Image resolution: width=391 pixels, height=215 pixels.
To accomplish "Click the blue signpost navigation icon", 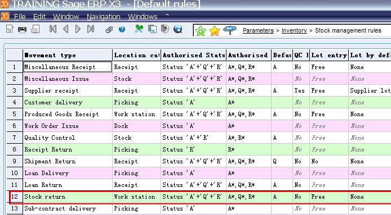I will coord(230,30).
